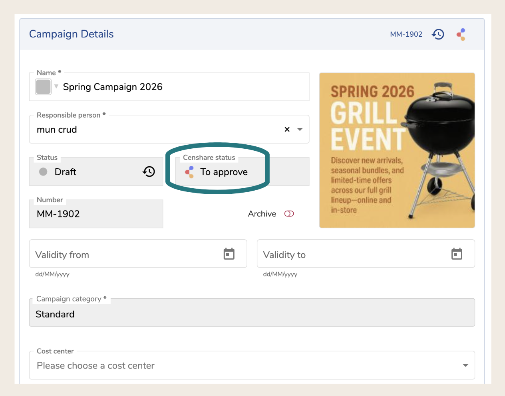
Task: Open the Validity to calendar picker
Action: (457, 254)
